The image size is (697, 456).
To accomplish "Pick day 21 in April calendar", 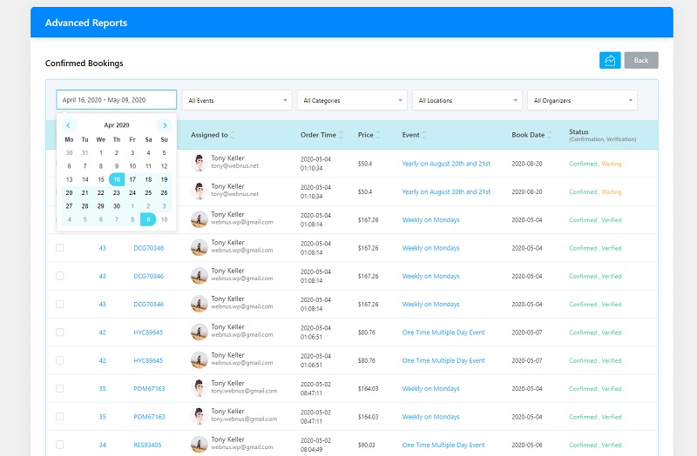I will [x=85, y=192].
